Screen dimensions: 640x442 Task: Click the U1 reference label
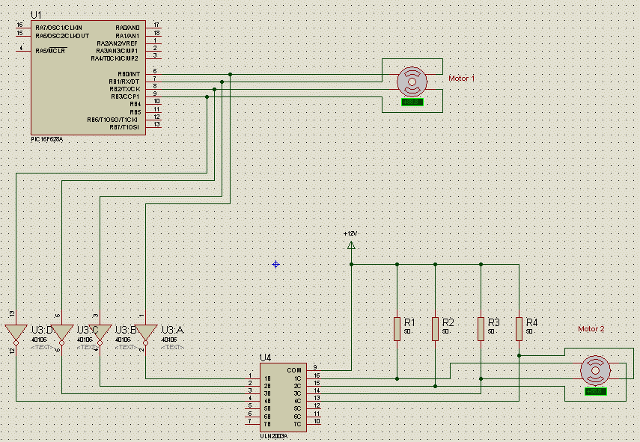(37, 15)
